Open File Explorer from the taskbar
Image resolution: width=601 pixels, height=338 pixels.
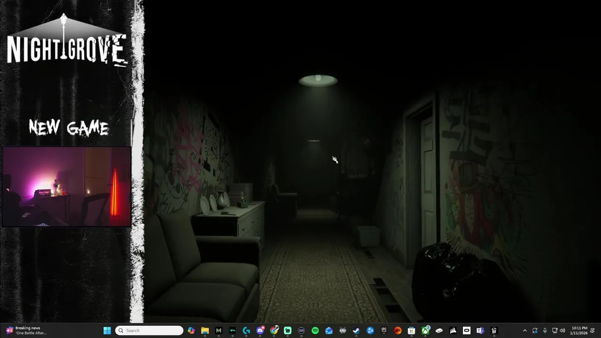(205, 330)
